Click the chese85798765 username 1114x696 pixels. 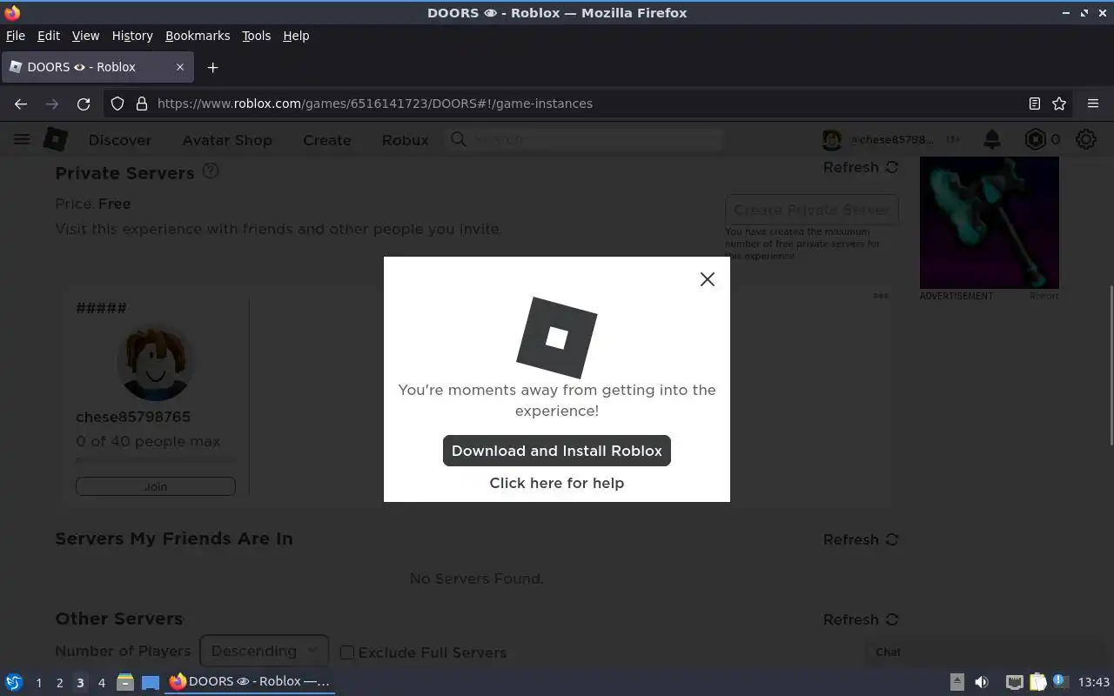pyautogui.click(x=133, y=417)
